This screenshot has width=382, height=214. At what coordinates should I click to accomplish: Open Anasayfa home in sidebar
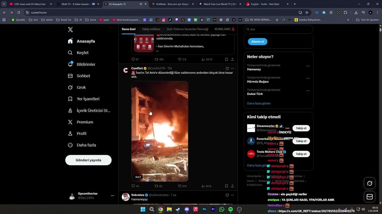(x=81, y=41)
